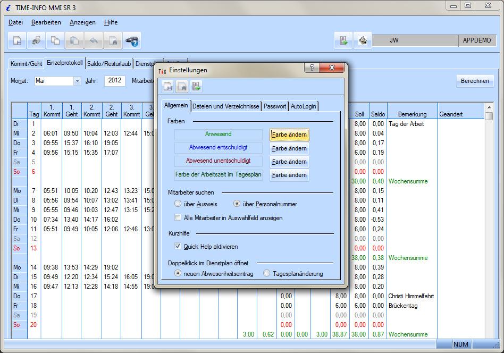Click the Saldo column header
The image size is (504, 353).
378,111
